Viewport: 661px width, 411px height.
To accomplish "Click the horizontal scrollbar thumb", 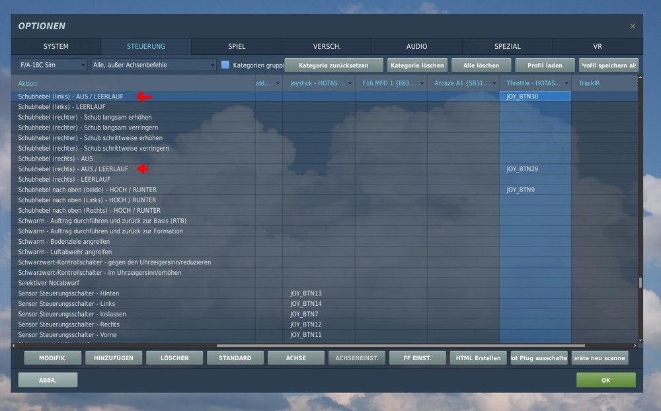I will tap(401, 346).
